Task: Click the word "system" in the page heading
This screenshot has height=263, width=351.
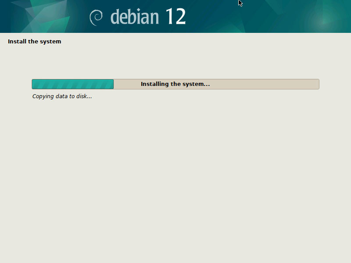Action: 51,42
